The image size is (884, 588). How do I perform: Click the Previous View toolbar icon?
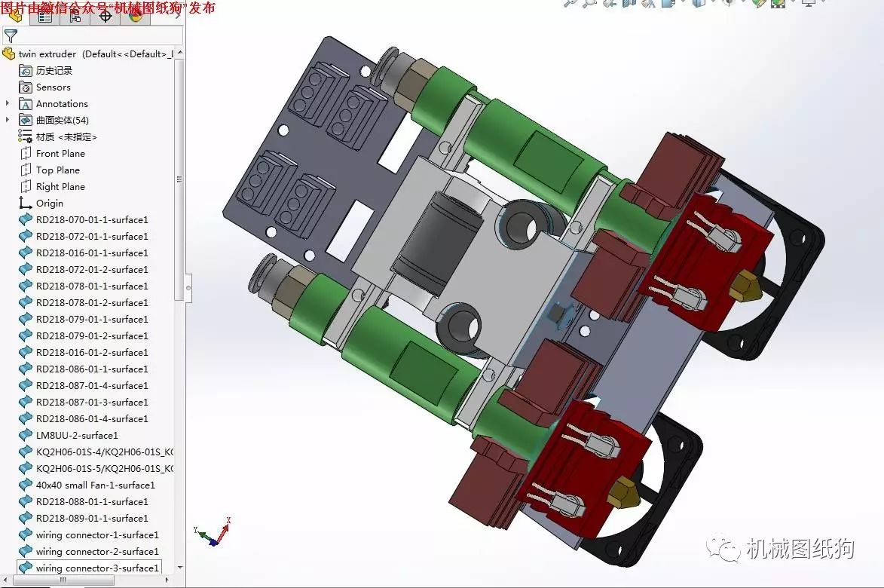coord(610,3)
